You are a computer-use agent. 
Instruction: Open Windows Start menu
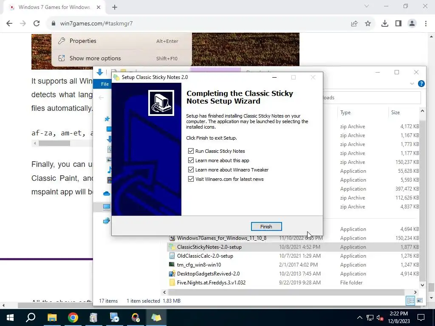click(10, 318)
